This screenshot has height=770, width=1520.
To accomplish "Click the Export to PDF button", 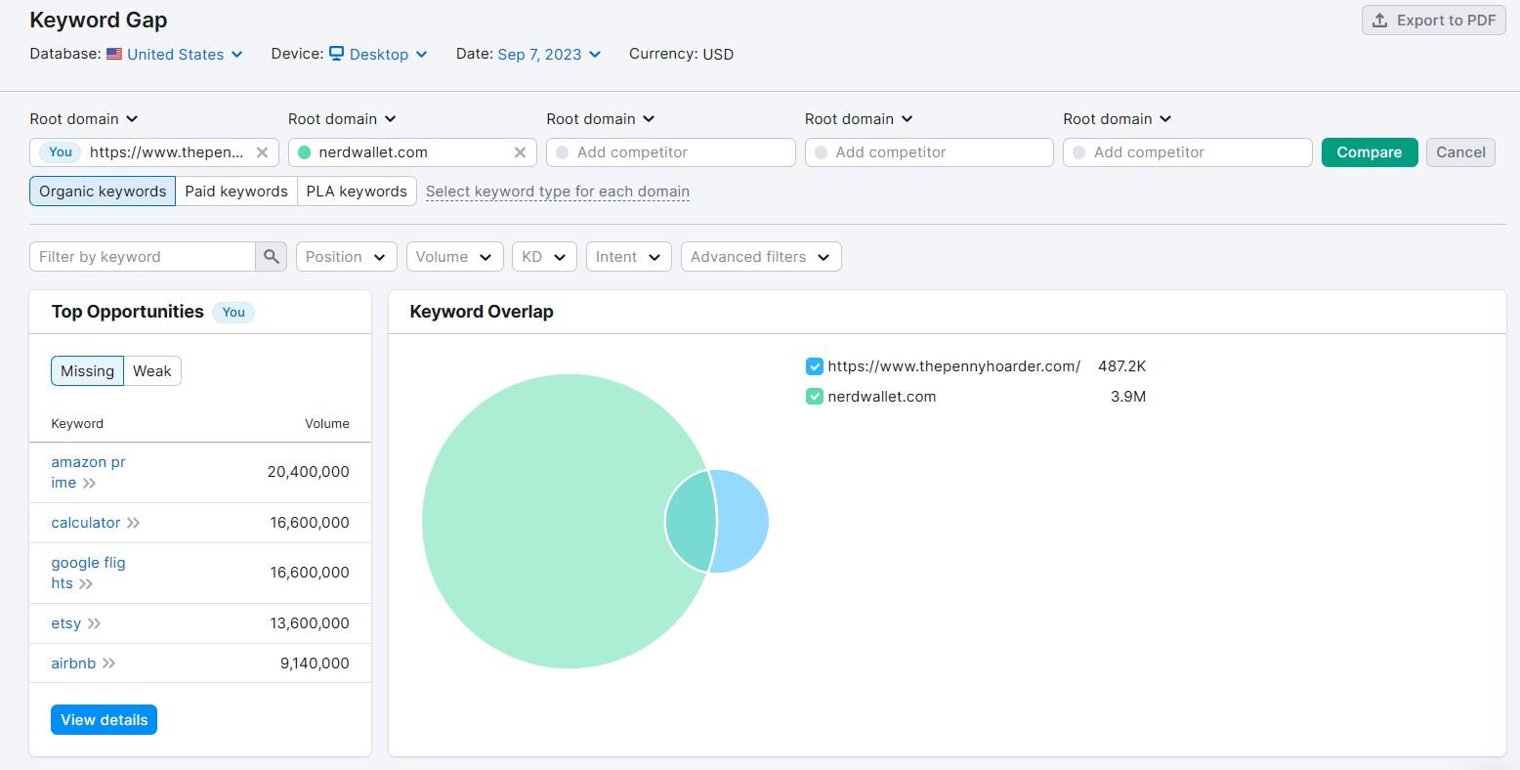I will point(1433,21).
